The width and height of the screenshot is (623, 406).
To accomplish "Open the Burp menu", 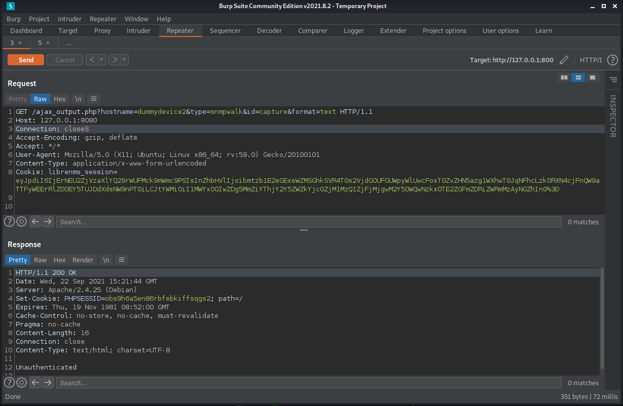I will click(14, 19).
